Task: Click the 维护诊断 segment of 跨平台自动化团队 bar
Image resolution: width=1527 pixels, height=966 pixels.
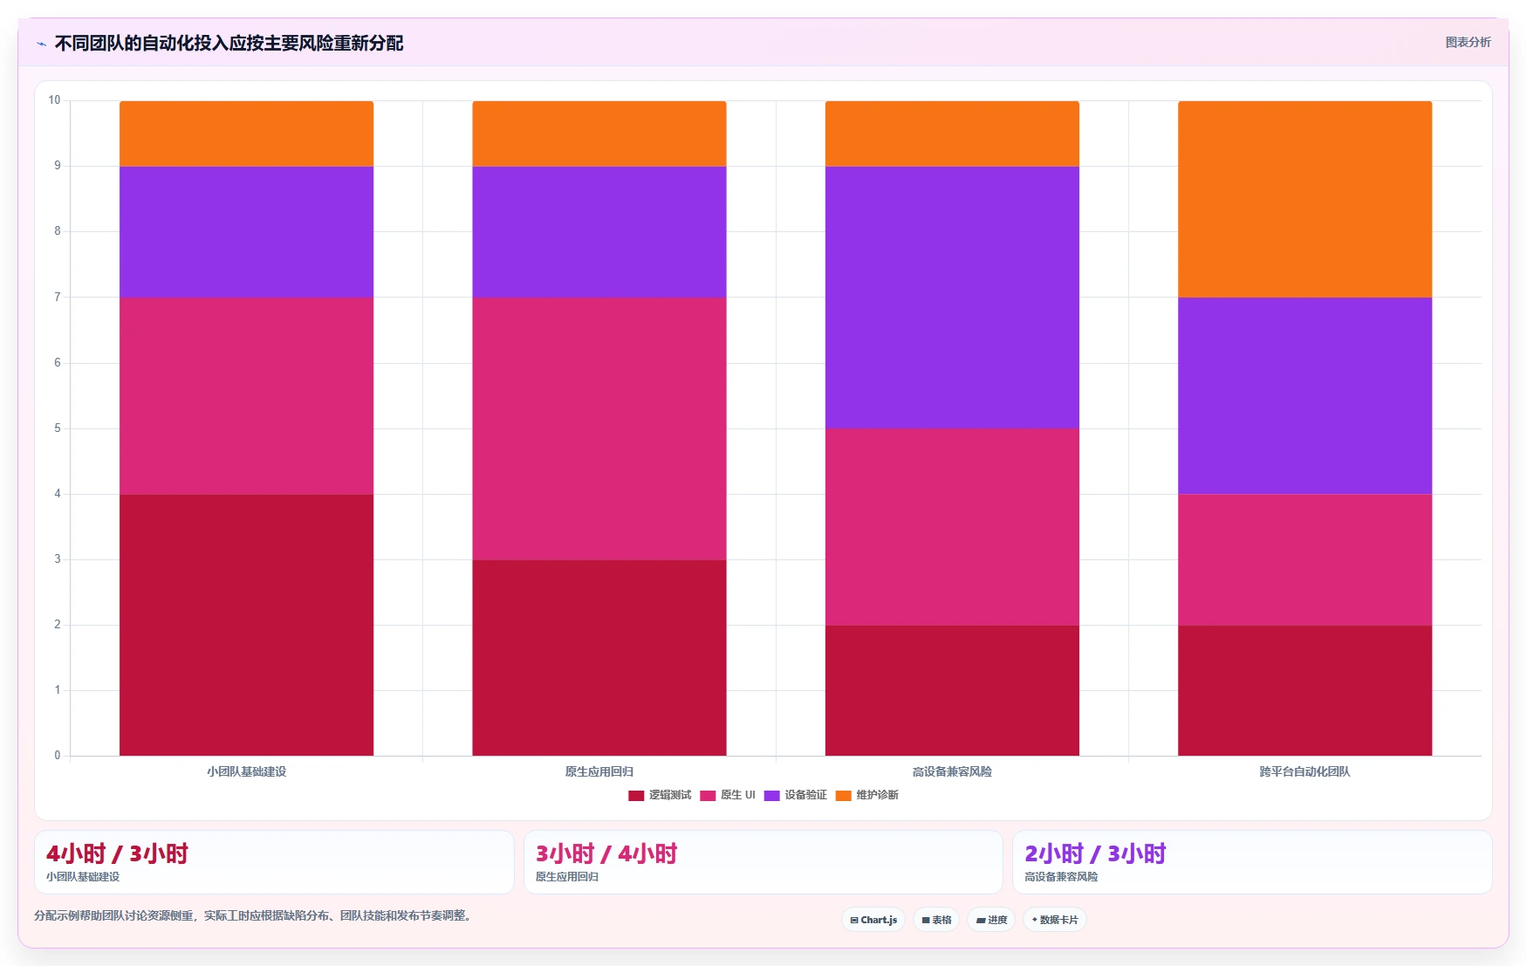Action: [1304, 199]
